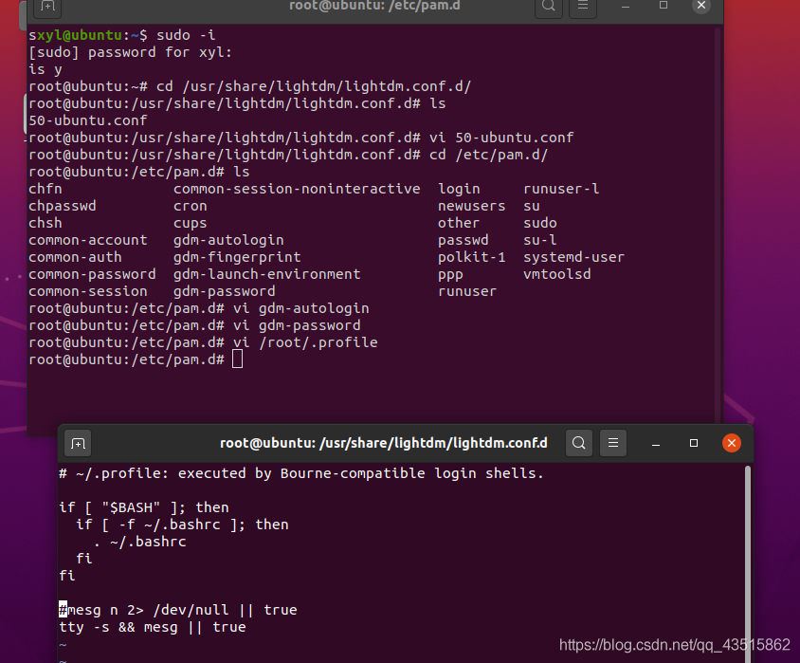Click '[sudo] password for xyl:' line

click(x=131, y=52)
